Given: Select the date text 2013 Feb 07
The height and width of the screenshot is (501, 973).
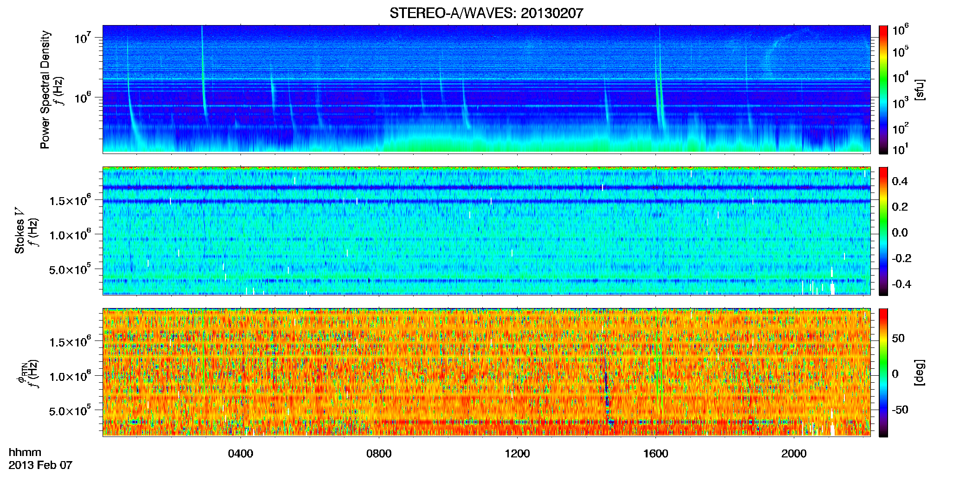Looking at the screenshot, I should 40,465.
